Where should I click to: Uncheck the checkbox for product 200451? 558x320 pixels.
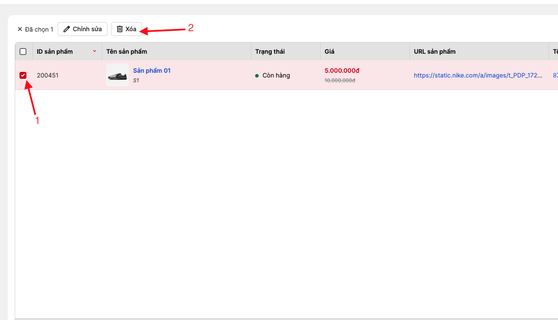[x=23, y=75]
